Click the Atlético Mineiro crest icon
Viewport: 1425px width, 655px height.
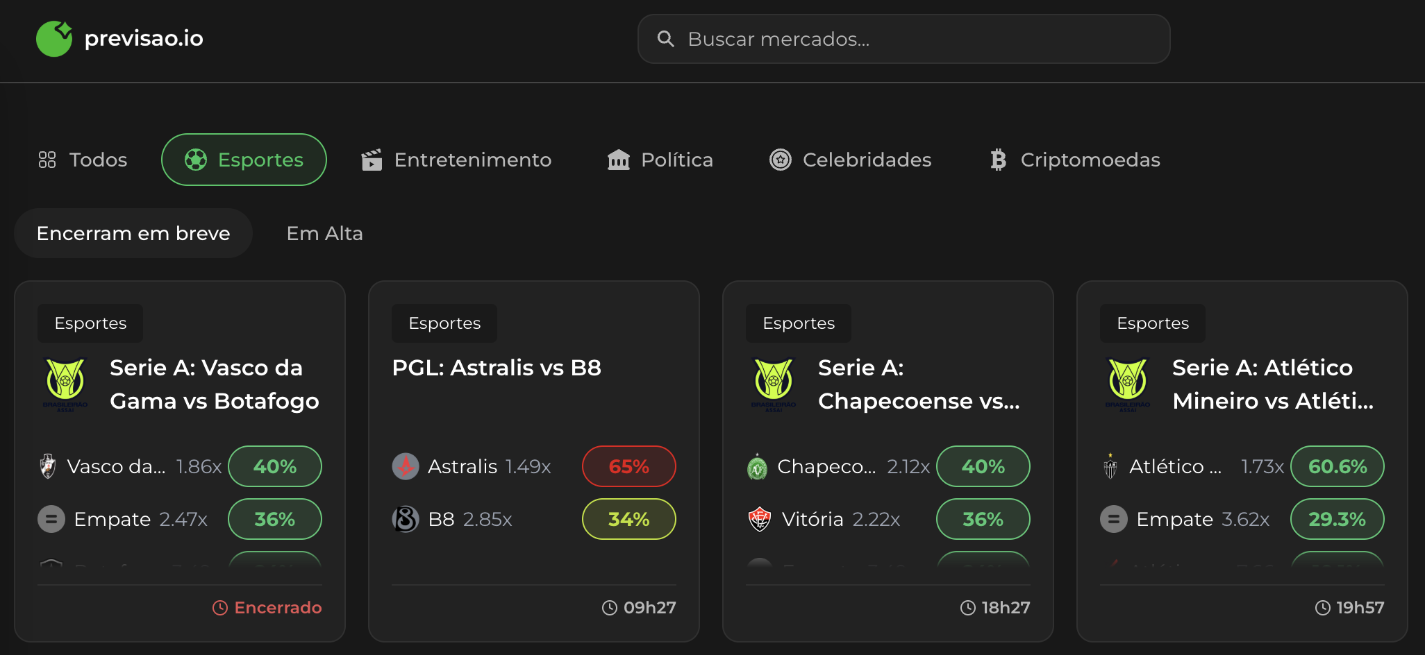coord(1110,466)
